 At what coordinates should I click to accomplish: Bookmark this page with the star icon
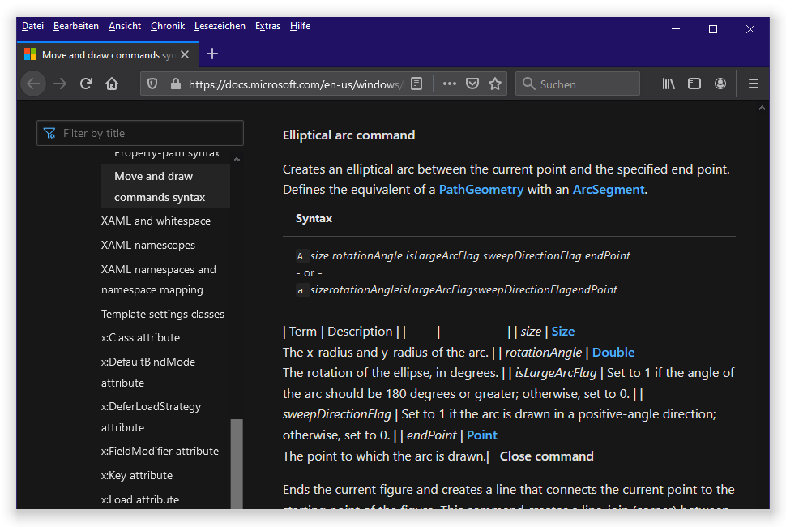(x=495, y=84)
